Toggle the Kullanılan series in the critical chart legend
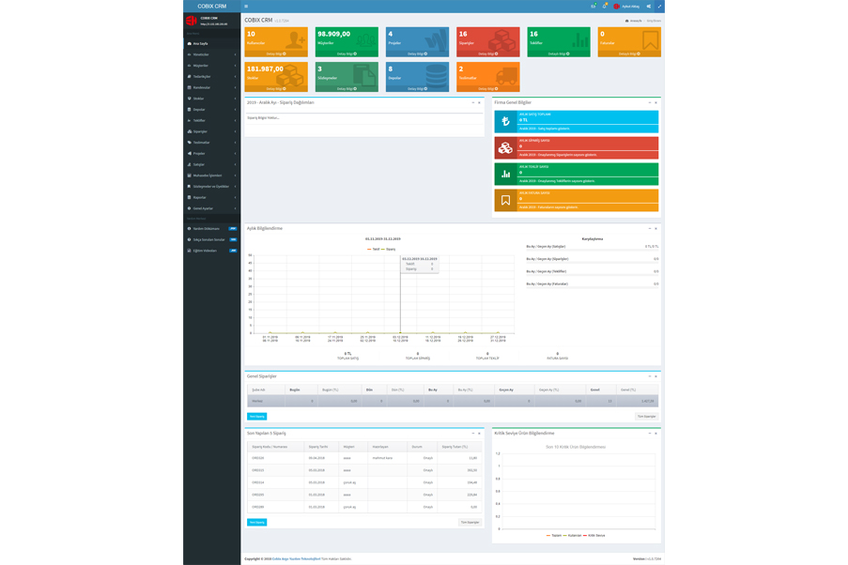This screenshot has width=848, height=565. [573, 535]
